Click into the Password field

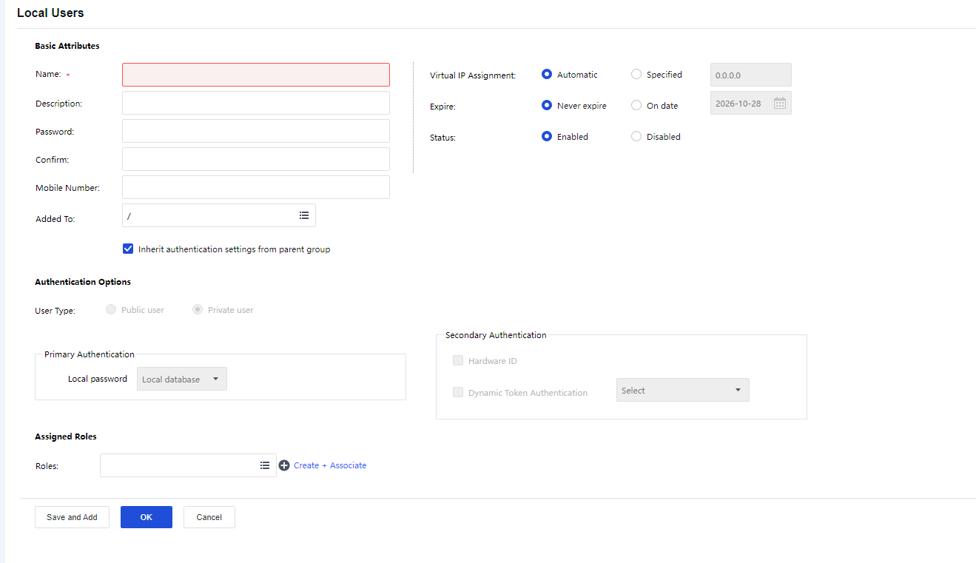click(255, 131)
